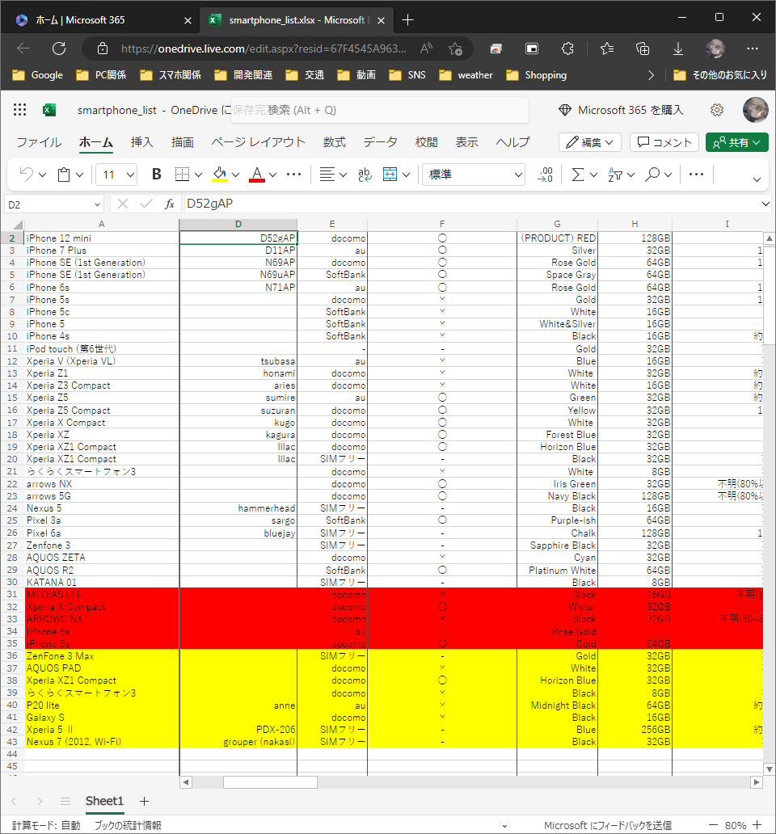This screenshot has width=776, height=834.
Task: Open the Settings gear icon
Action: pyautogui.click(x=717, y=110)
